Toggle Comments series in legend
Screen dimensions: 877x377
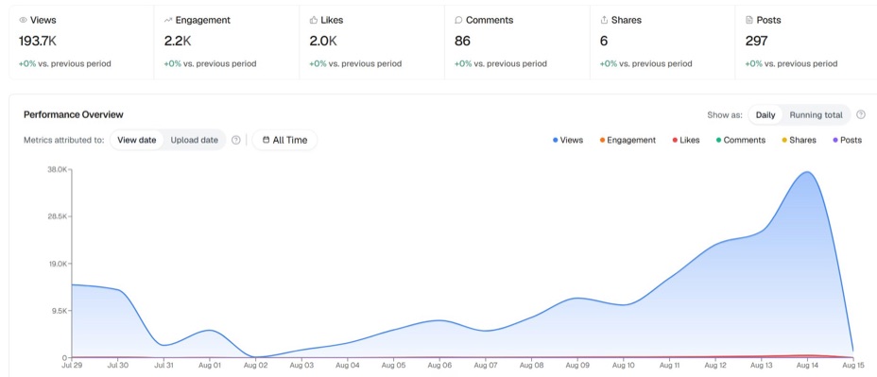(741, 140)
